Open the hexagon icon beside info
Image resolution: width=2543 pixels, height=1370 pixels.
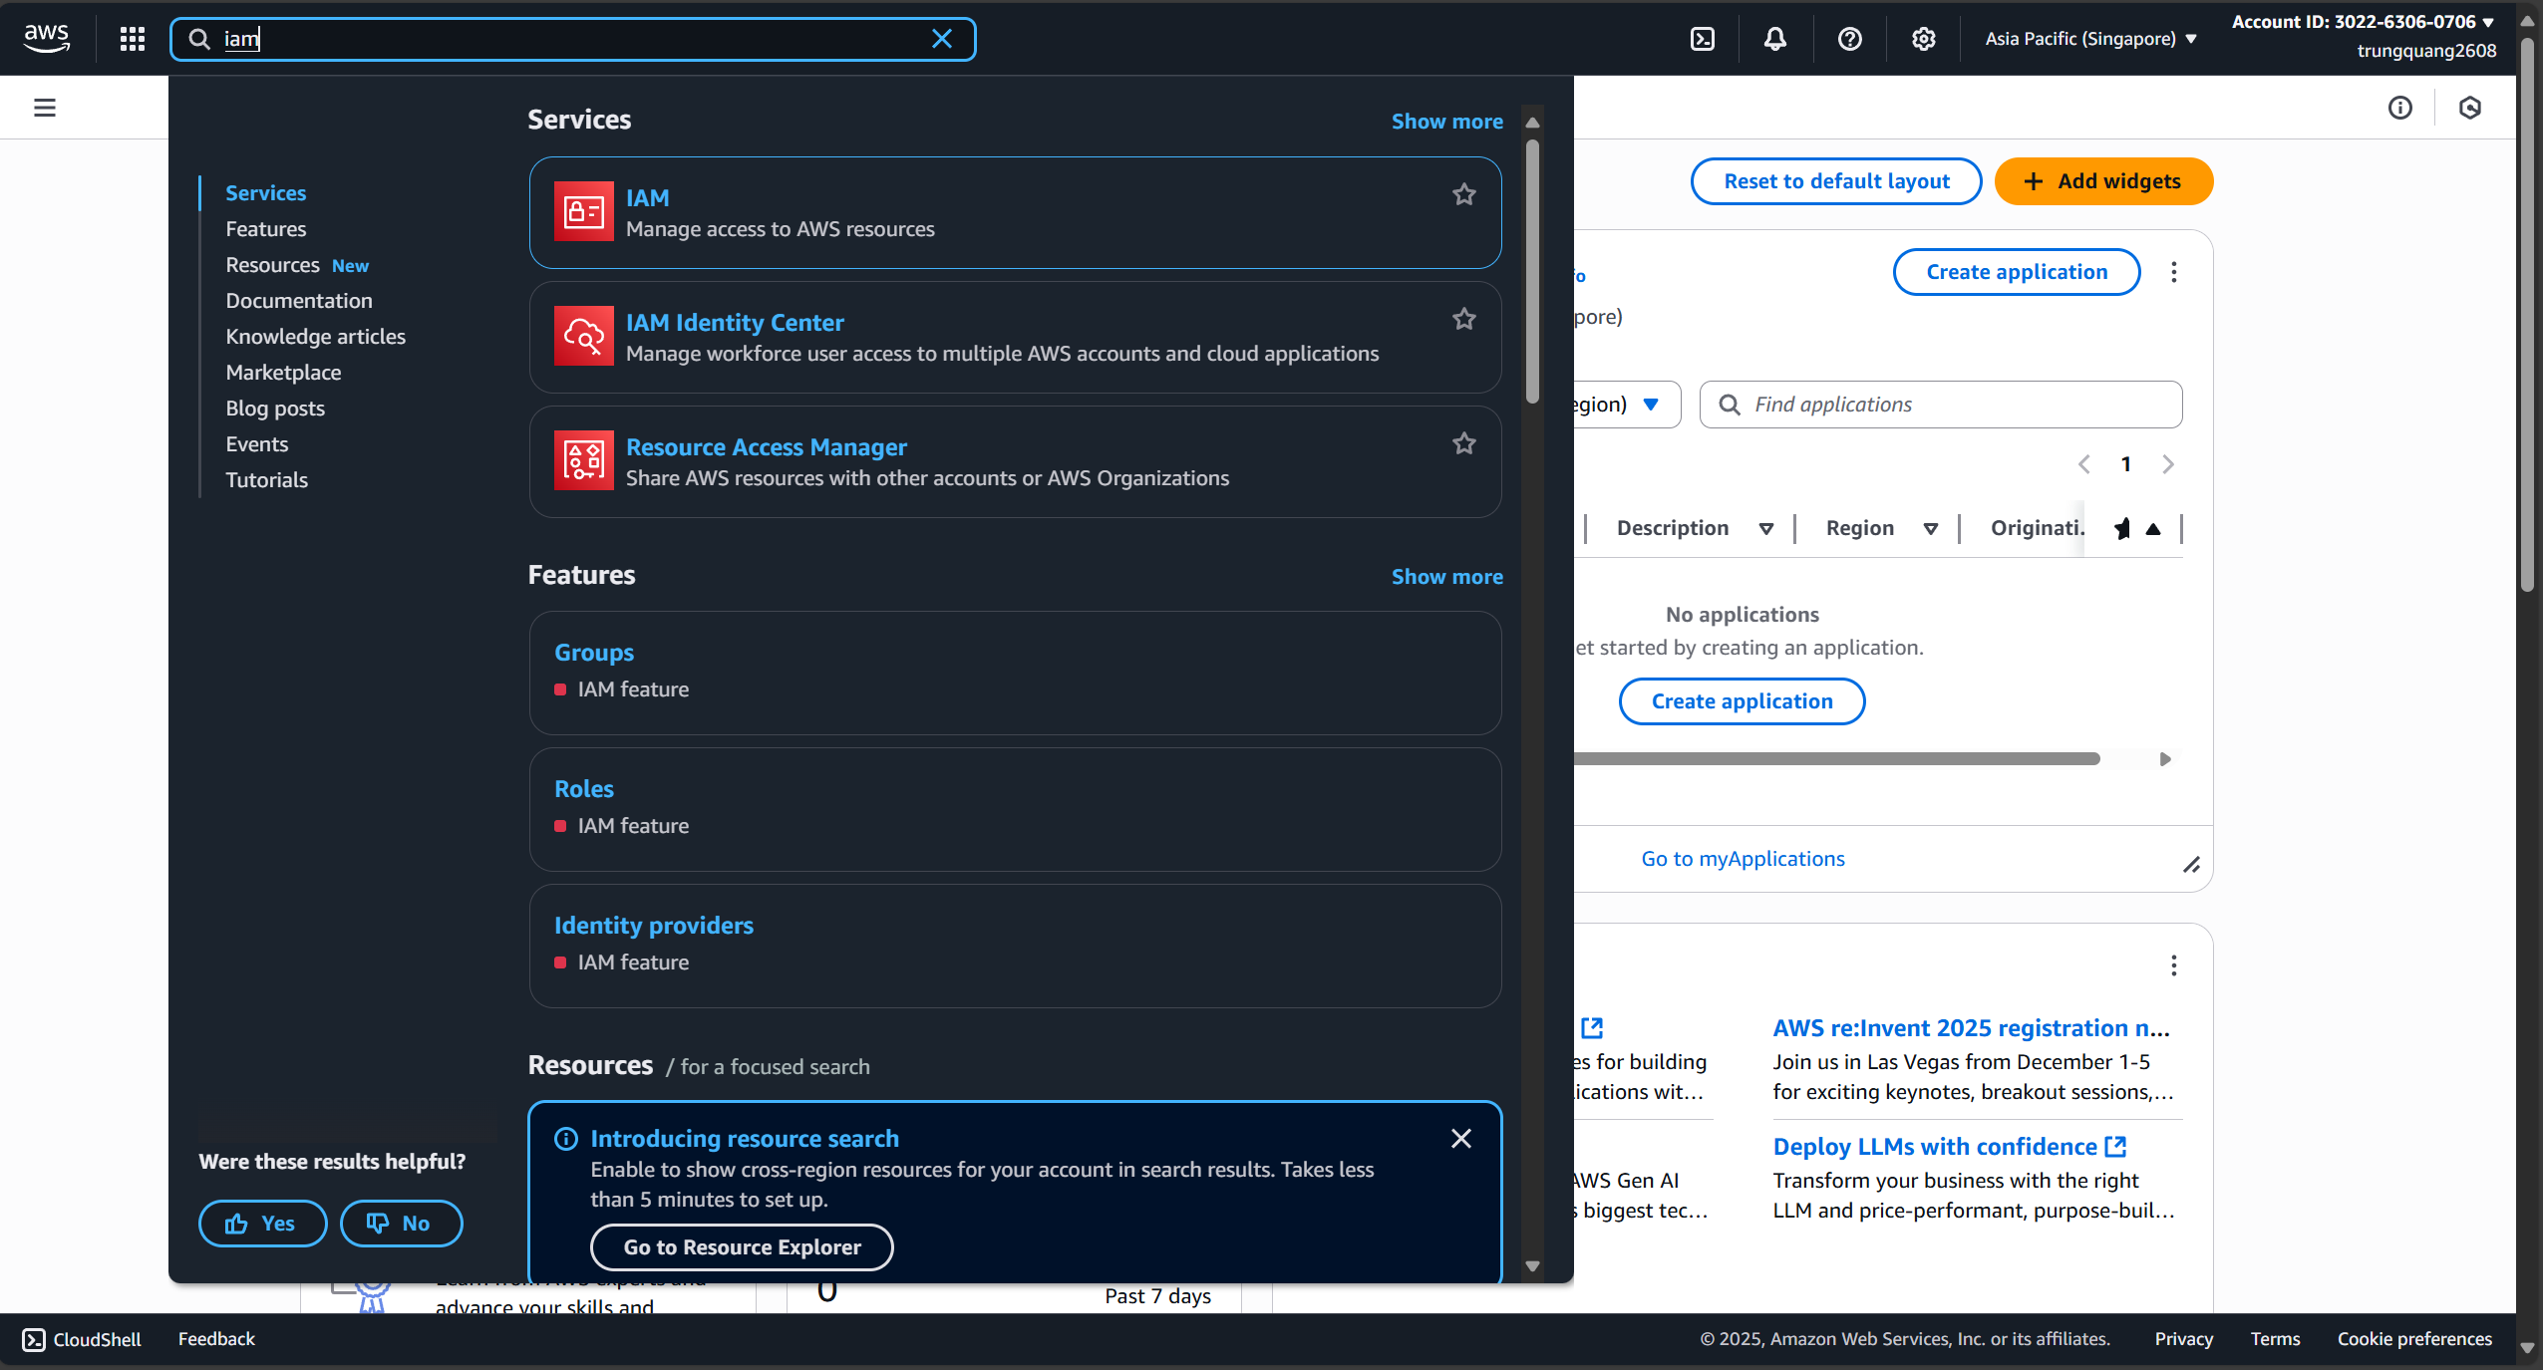(x=2469, y=108)
